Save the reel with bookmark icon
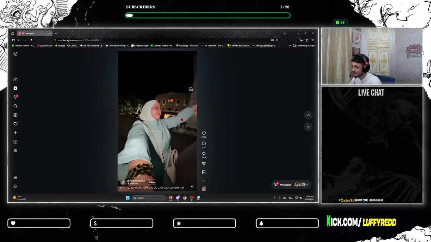Viewport: 431px width, 242px height. 204,172
